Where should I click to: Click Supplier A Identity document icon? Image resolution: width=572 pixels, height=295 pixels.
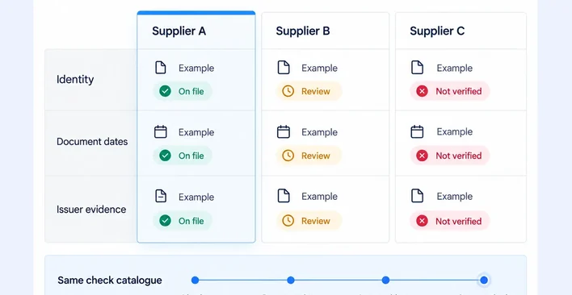click(x=161, y=68)
